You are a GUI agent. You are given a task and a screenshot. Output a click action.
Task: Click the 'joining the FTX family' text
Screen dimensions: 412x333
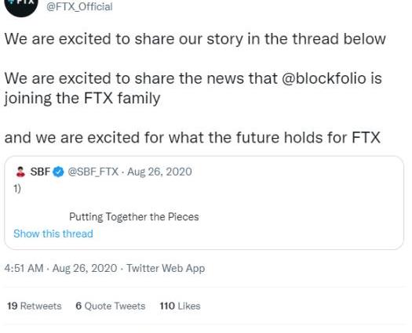(x=82, y=98)
